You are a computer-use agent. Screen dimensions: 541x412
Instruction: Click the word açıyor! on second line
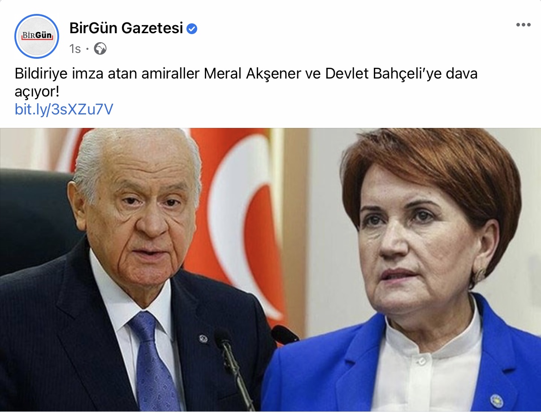coord(37,92)
